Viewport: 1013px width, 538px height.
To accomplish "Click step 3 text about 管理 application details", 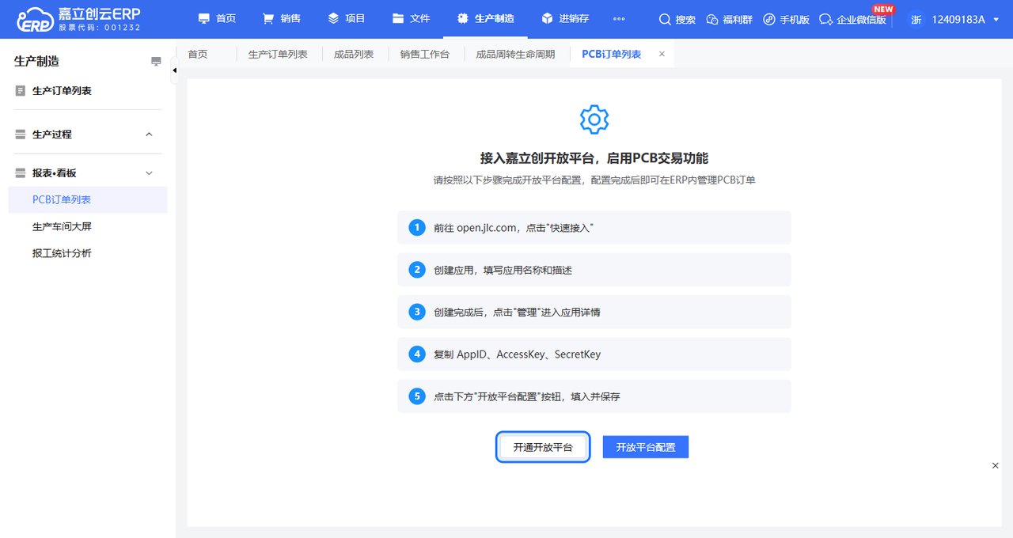I will point(517,312).
